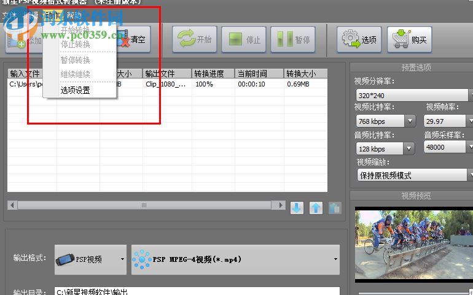Click the paste clipboard icon below the list
This screenshot has height=295, width=473.
click(335, 208)
